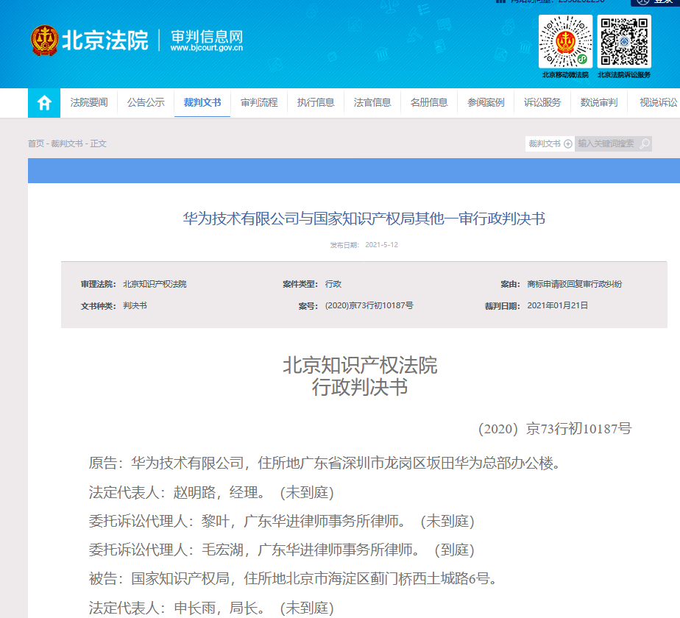The image size is (680, 618).
Task: Open the 数说审判 menu
Action: (x=599, y=103)
